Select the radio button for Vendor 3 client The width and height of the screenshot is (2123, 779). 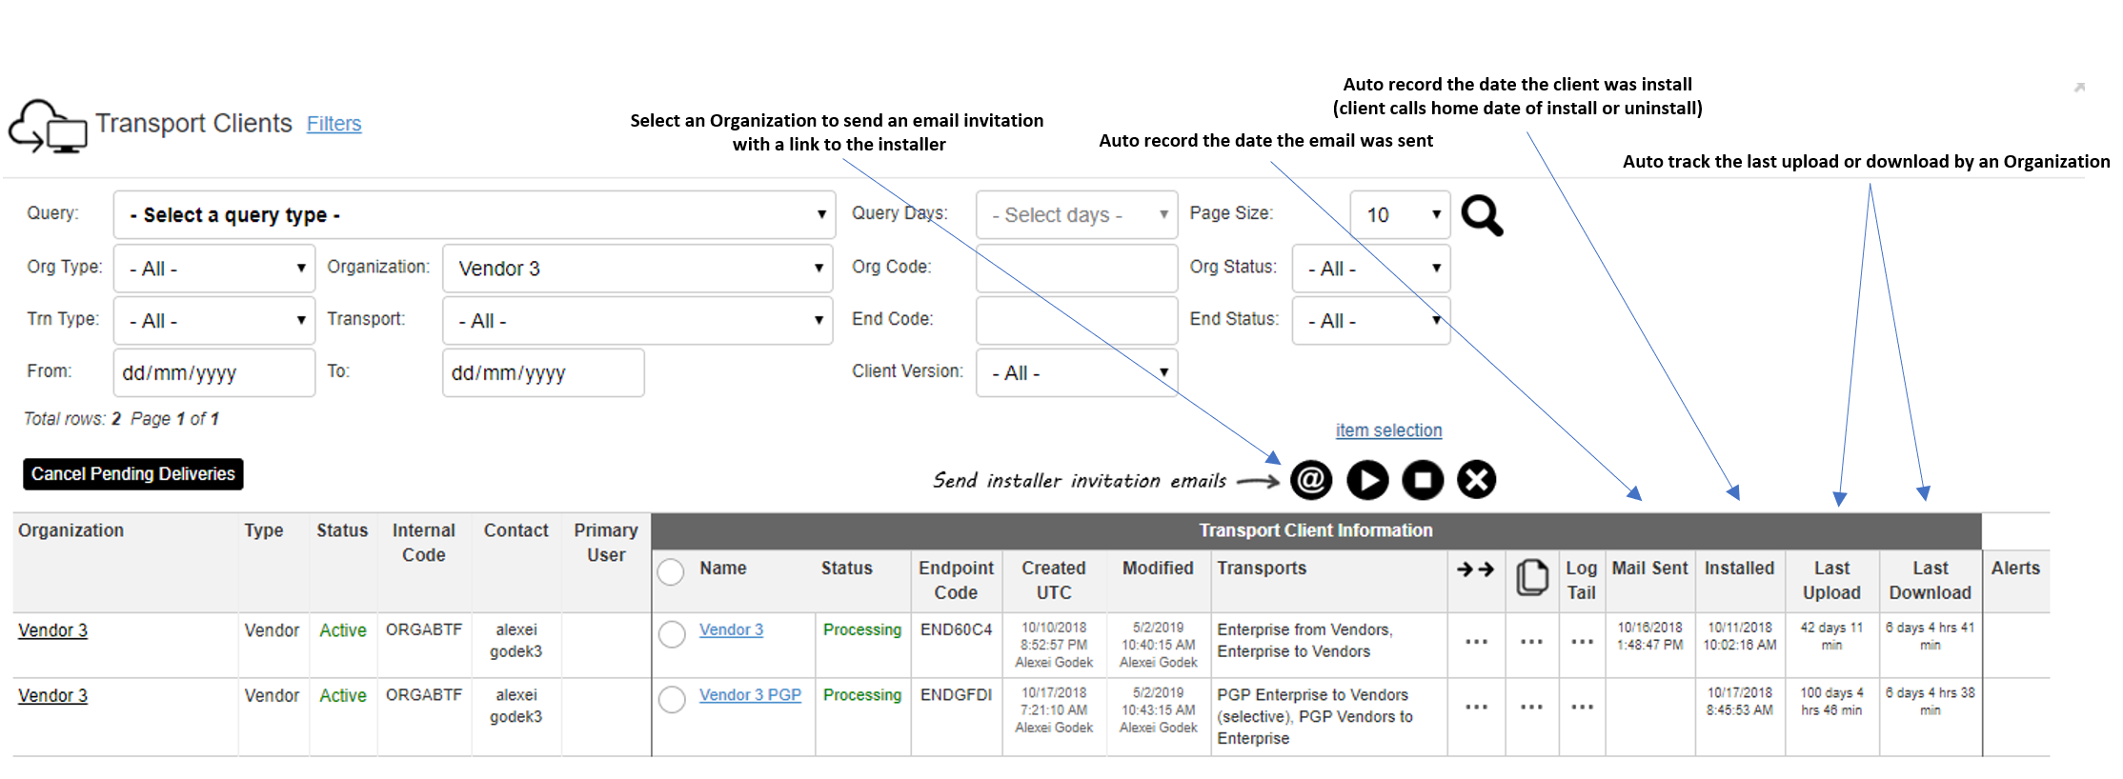pyautogui.click(x=672, y=634)
